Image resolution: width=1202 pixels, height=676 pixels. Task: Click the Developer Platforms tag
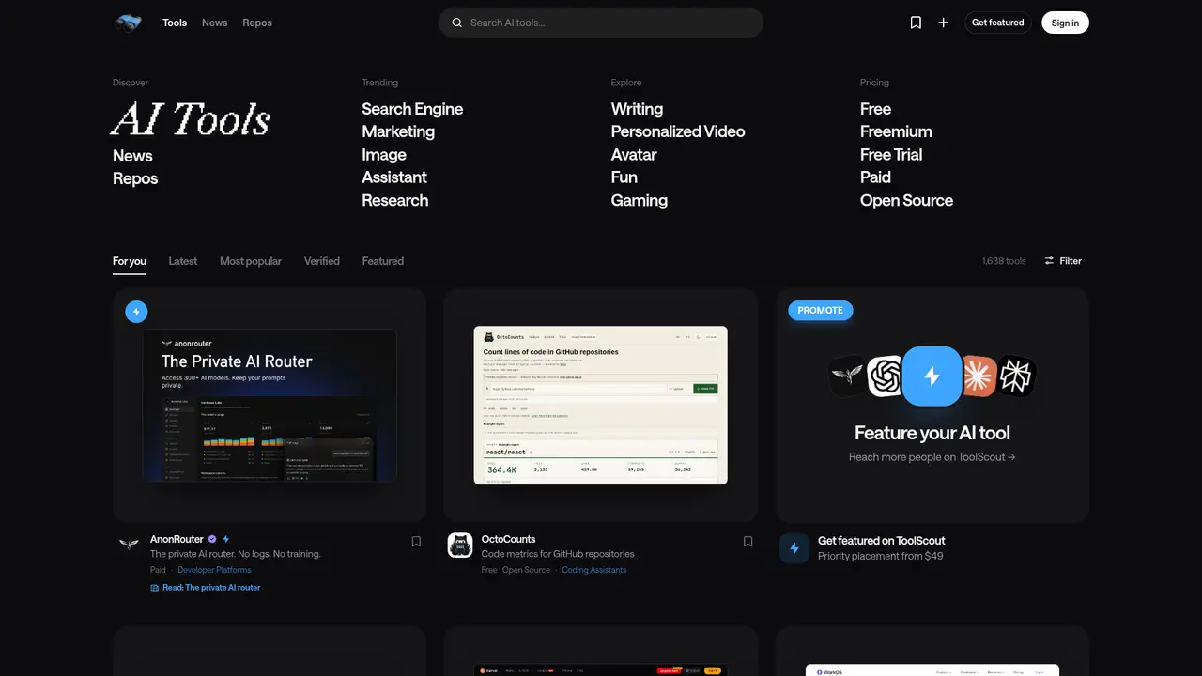214,570
